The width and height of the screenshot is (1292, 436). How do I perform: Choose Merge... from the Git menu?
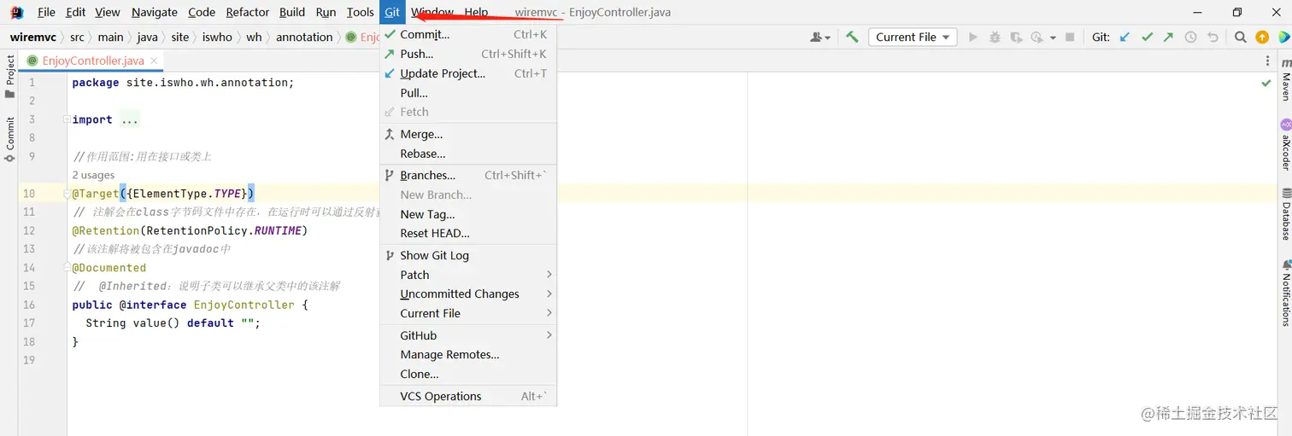point(468,134)
